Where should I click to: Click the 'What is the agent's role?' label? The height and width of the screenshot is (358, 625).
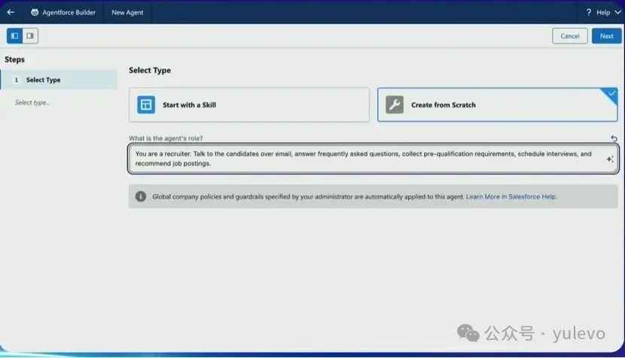[x=166, y=138]
